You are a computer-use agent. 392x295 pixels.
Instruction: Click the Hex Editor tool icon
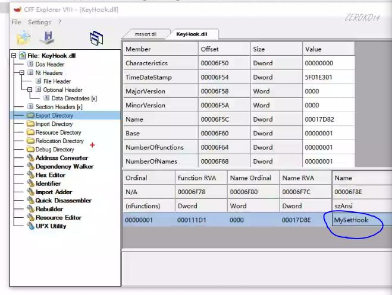coord(30,175)
